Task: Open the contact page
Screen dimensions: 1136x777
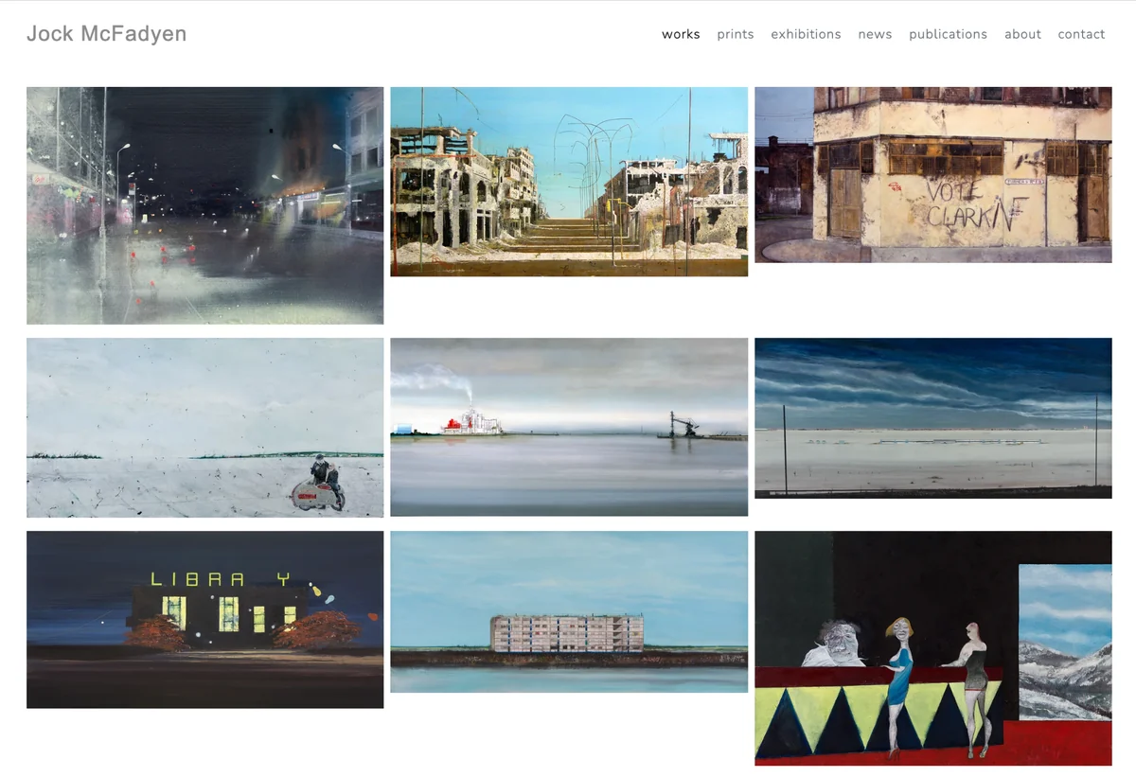Action: point(1081,34)
